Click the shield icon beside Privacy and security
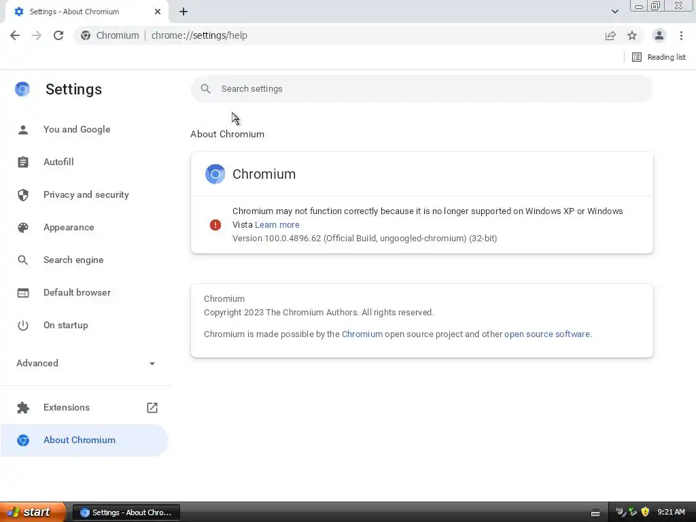 click(x=23, y=195)
